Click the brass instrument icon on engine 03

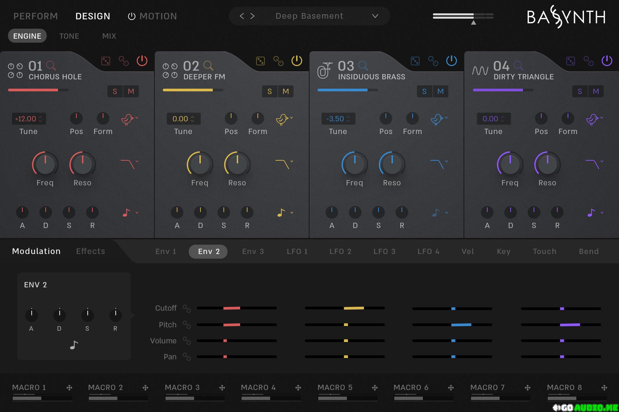325,70
